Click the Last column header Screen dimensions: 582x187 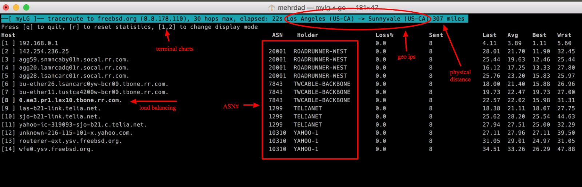coord(489,35)
